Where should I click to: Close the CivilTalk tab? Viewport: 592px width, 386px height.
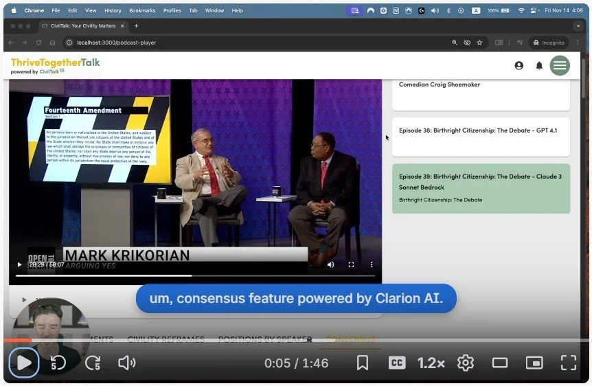pos(122,26)
